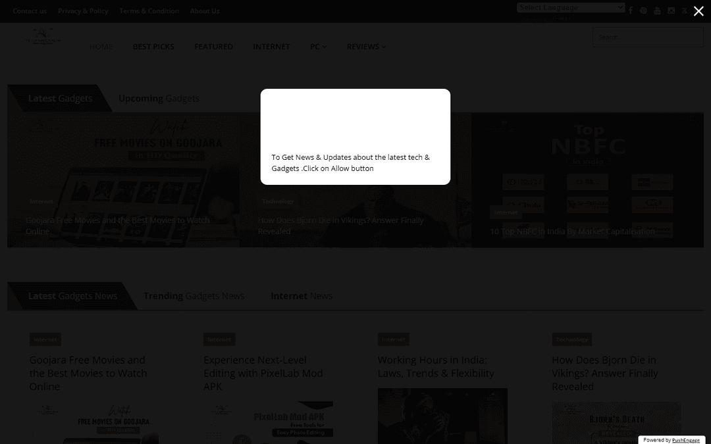Open the FEATURED menu item
The image size is (711, 444).
tap(213, 47)
